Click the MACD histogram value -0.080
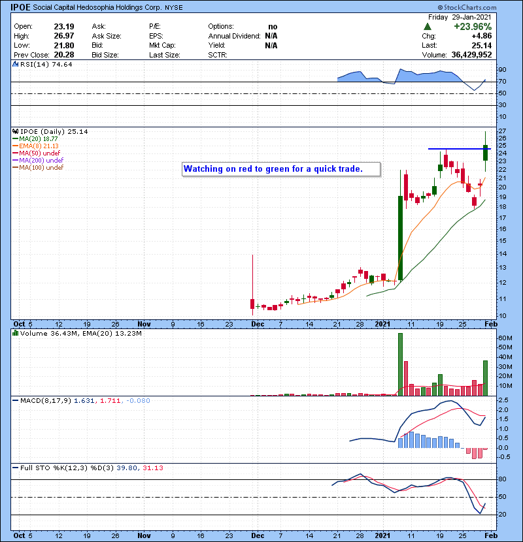 click(138, 401)
